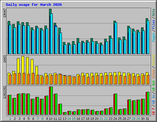Click day 4 on the x-axis

tap(24, 119)
